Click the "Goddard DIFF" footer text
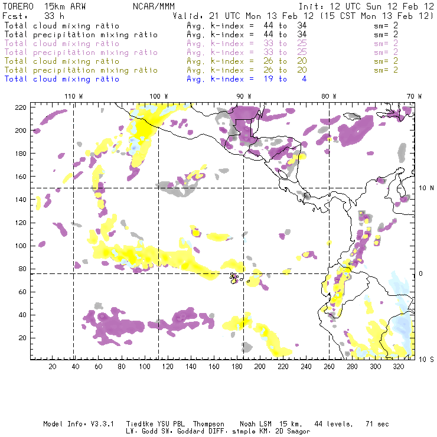437x437 pixels. click(201, 432)
